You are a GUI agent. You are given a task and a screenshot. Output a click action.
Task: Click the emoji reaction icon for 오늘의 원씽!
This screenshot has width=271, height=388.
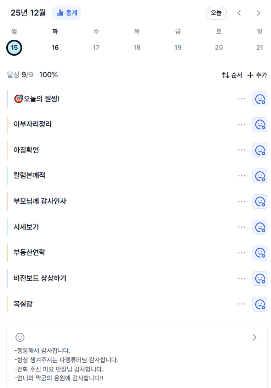tap(260, 99)
